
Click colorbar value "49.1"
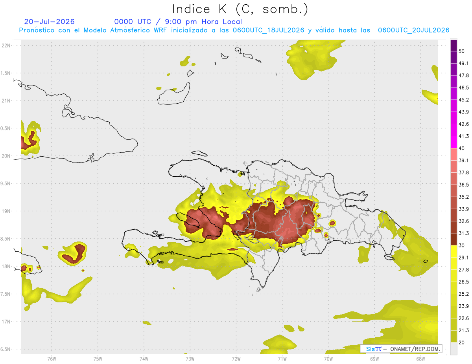pyautogui.click(x=464, y=63)
